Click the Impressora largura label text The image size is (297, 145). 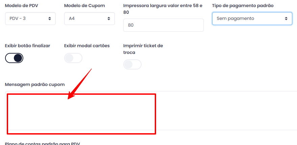pyautogui.click(x=163, y=9)
